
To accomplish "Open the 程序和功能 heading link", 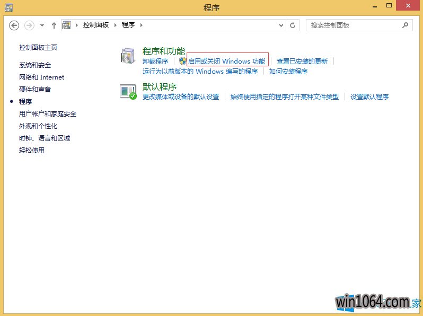I will click(x=164, y=51).
